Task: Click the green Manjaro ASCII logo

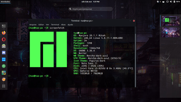Action: pyautogui.click(x=48, y=49)
